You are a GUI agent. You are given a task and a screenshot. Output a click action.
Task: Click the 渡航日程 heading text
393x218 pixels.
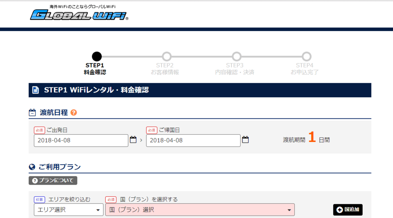pos(54,113)
